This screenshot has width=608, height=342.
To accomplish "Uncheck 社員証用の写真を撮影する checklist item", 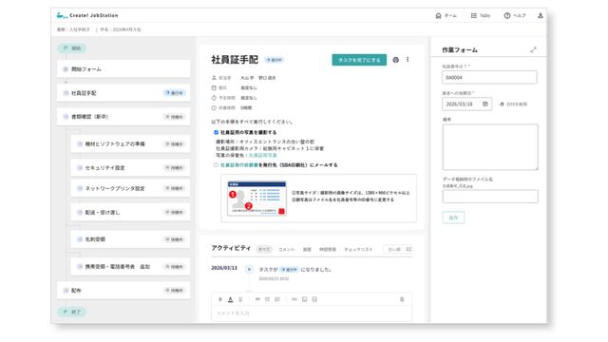I will pos(216,132).
